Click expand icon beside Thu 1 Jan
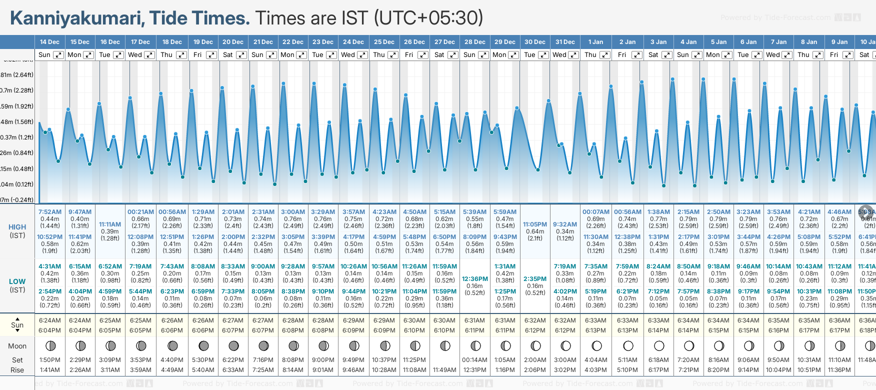Viewport: 876px width, 390px height. [x=604, y=55]
